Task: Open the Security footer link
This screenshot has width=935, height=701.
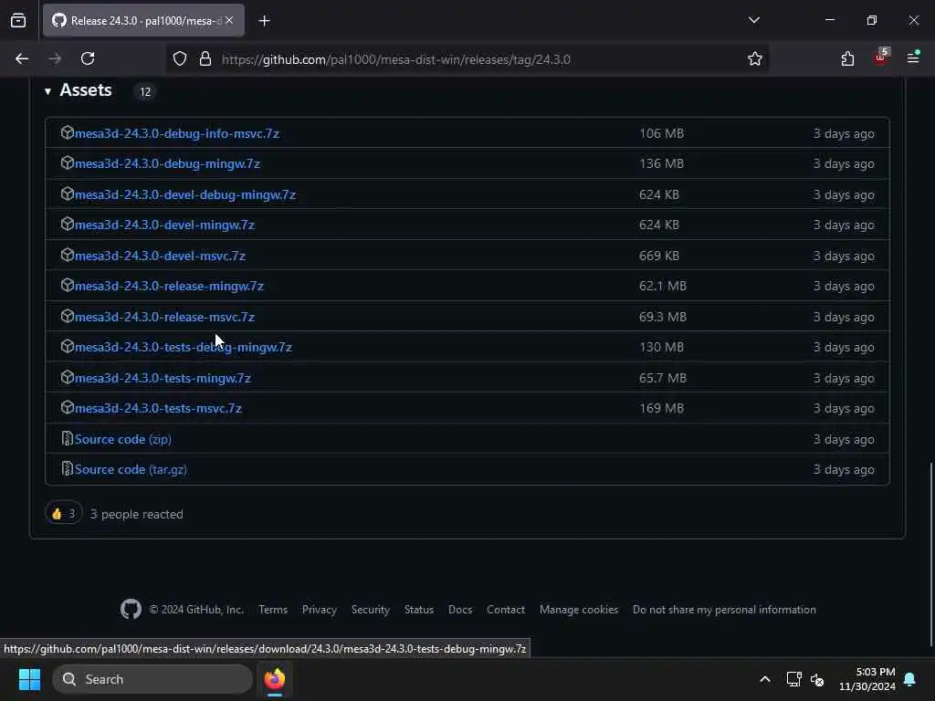Action: tap(371, 610)
